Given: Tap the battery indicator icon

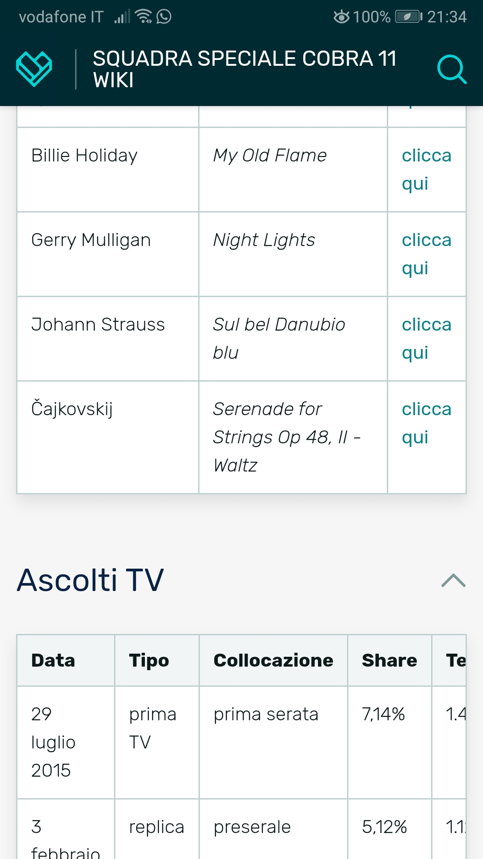Looking at the screenshot, I should pos(408,17).
